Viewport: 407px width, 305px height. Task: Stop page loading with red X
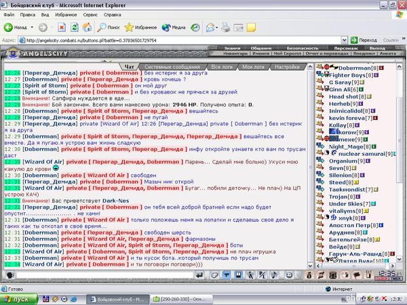(62, 28)
